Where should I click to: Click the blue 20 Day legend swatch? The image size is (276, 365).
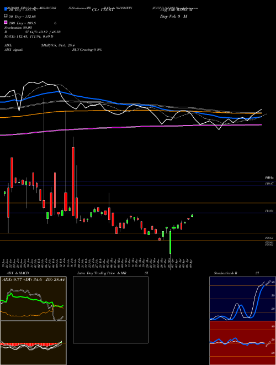(6, 9)
